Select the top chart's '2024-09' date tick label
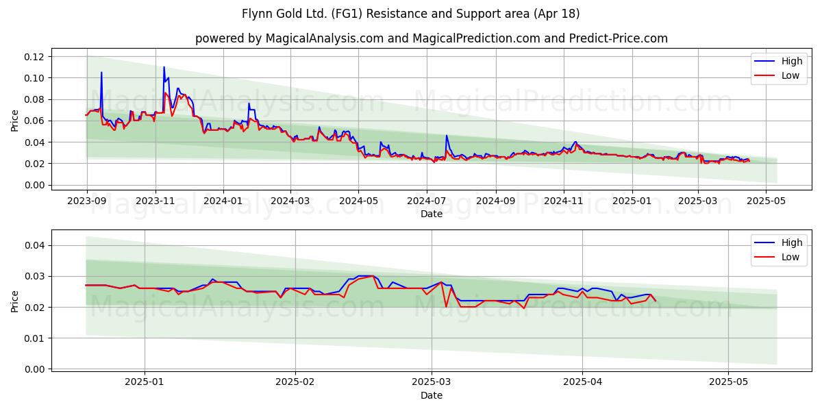Viewport: 822px width, 411px height. coord(496,202)
